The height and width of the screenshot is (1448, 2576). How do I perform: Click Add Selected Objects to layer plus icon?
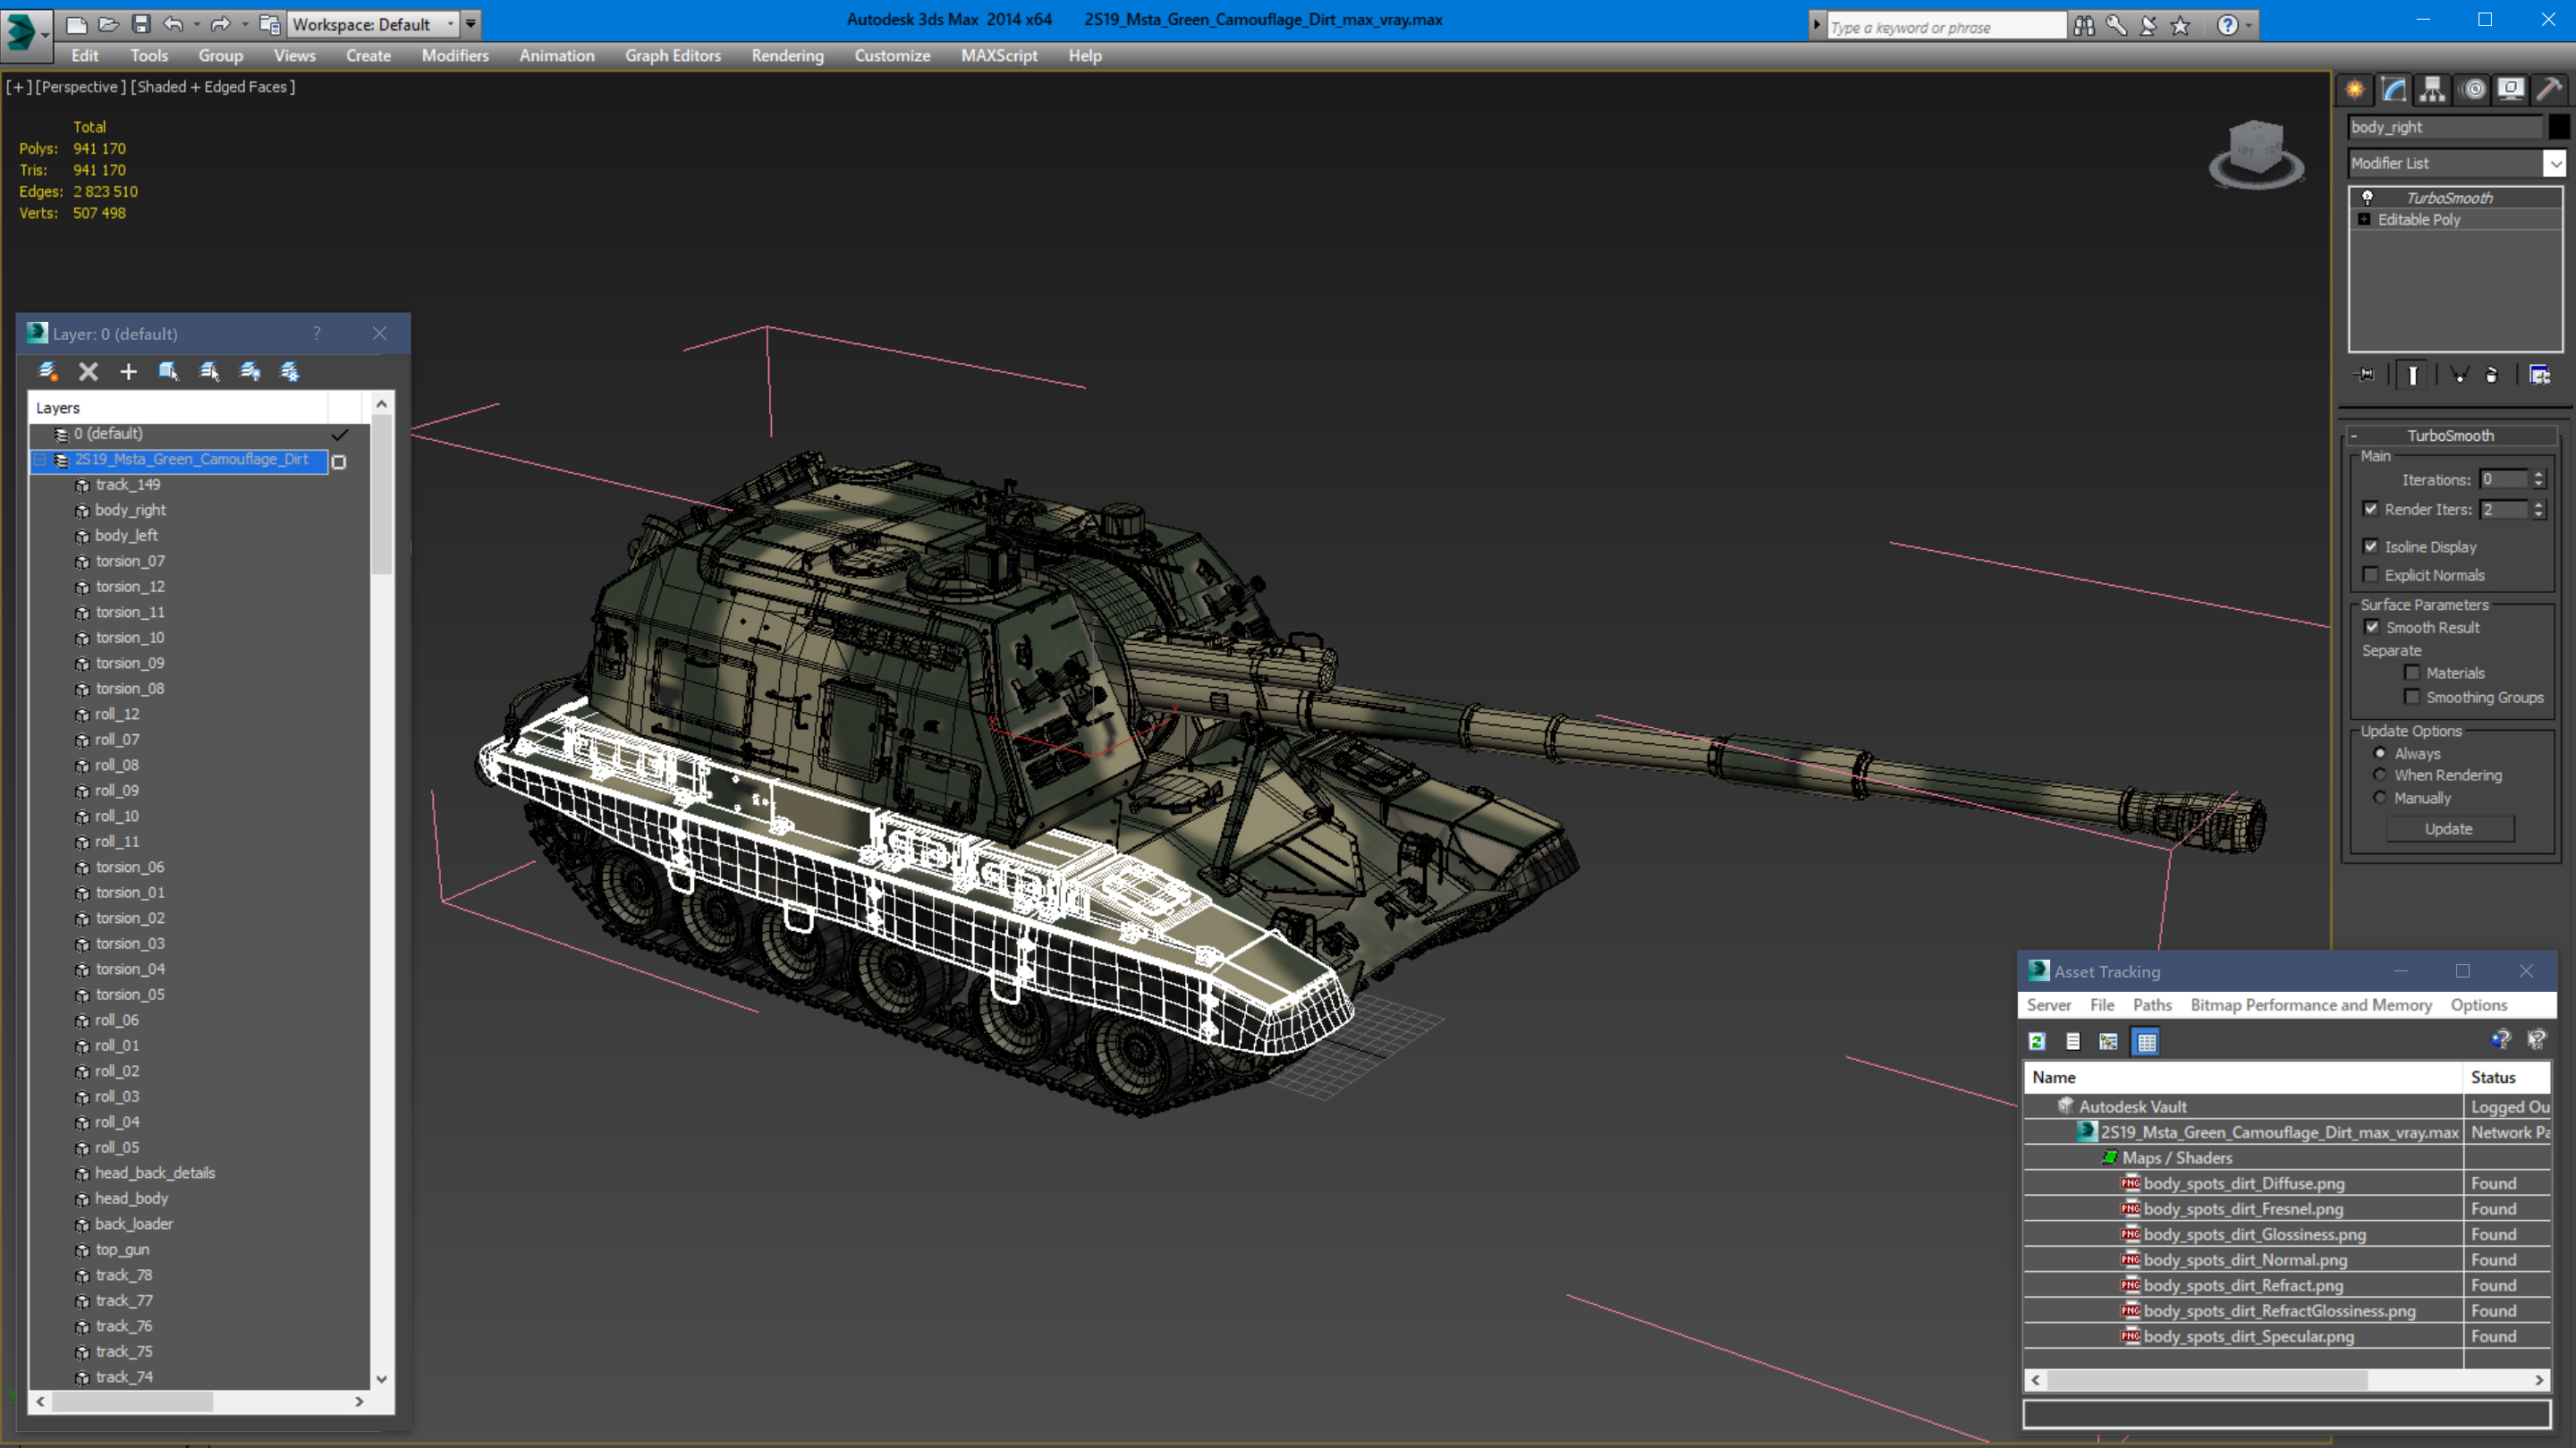tap(128, 372)
